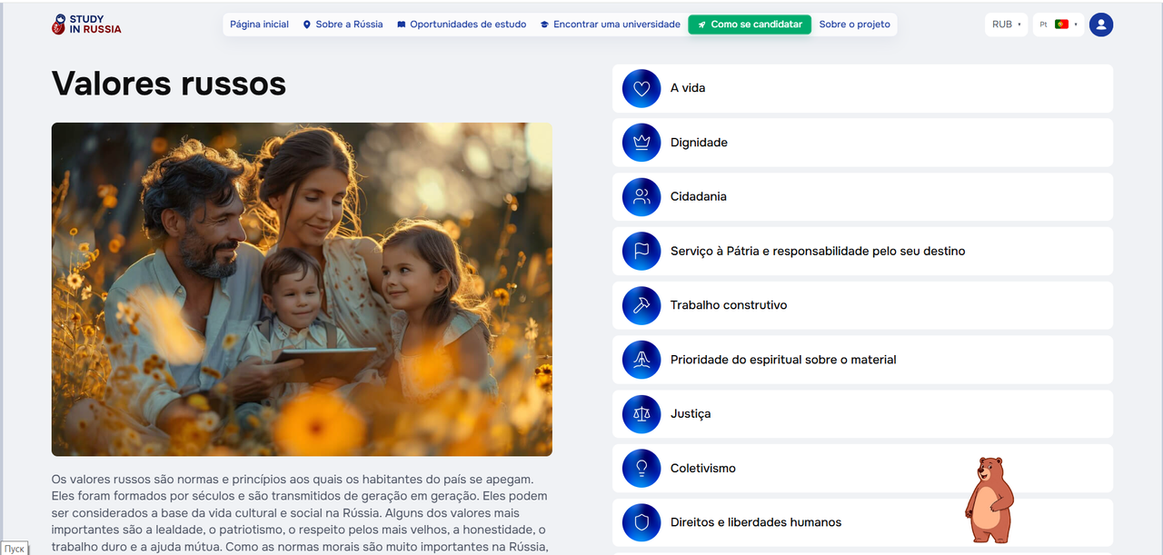Select the crown icon for Dignidade

coord(641,143)
